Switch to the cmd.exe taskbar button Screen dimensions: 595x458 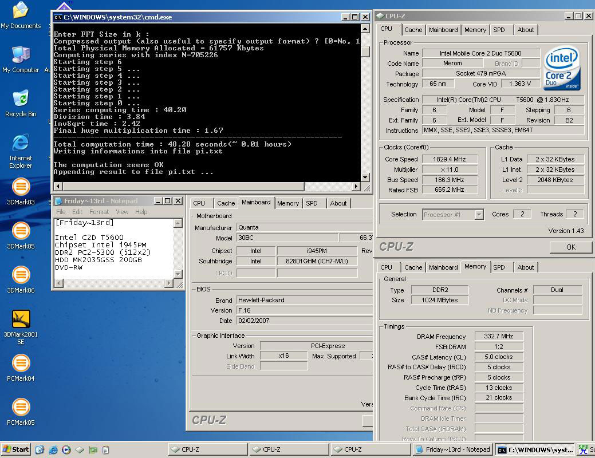[x=535, y=449]
